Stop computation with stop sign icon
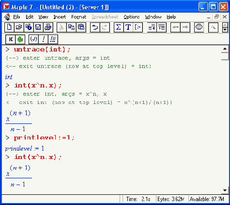 pyautogui.click(x=199, y=27)
